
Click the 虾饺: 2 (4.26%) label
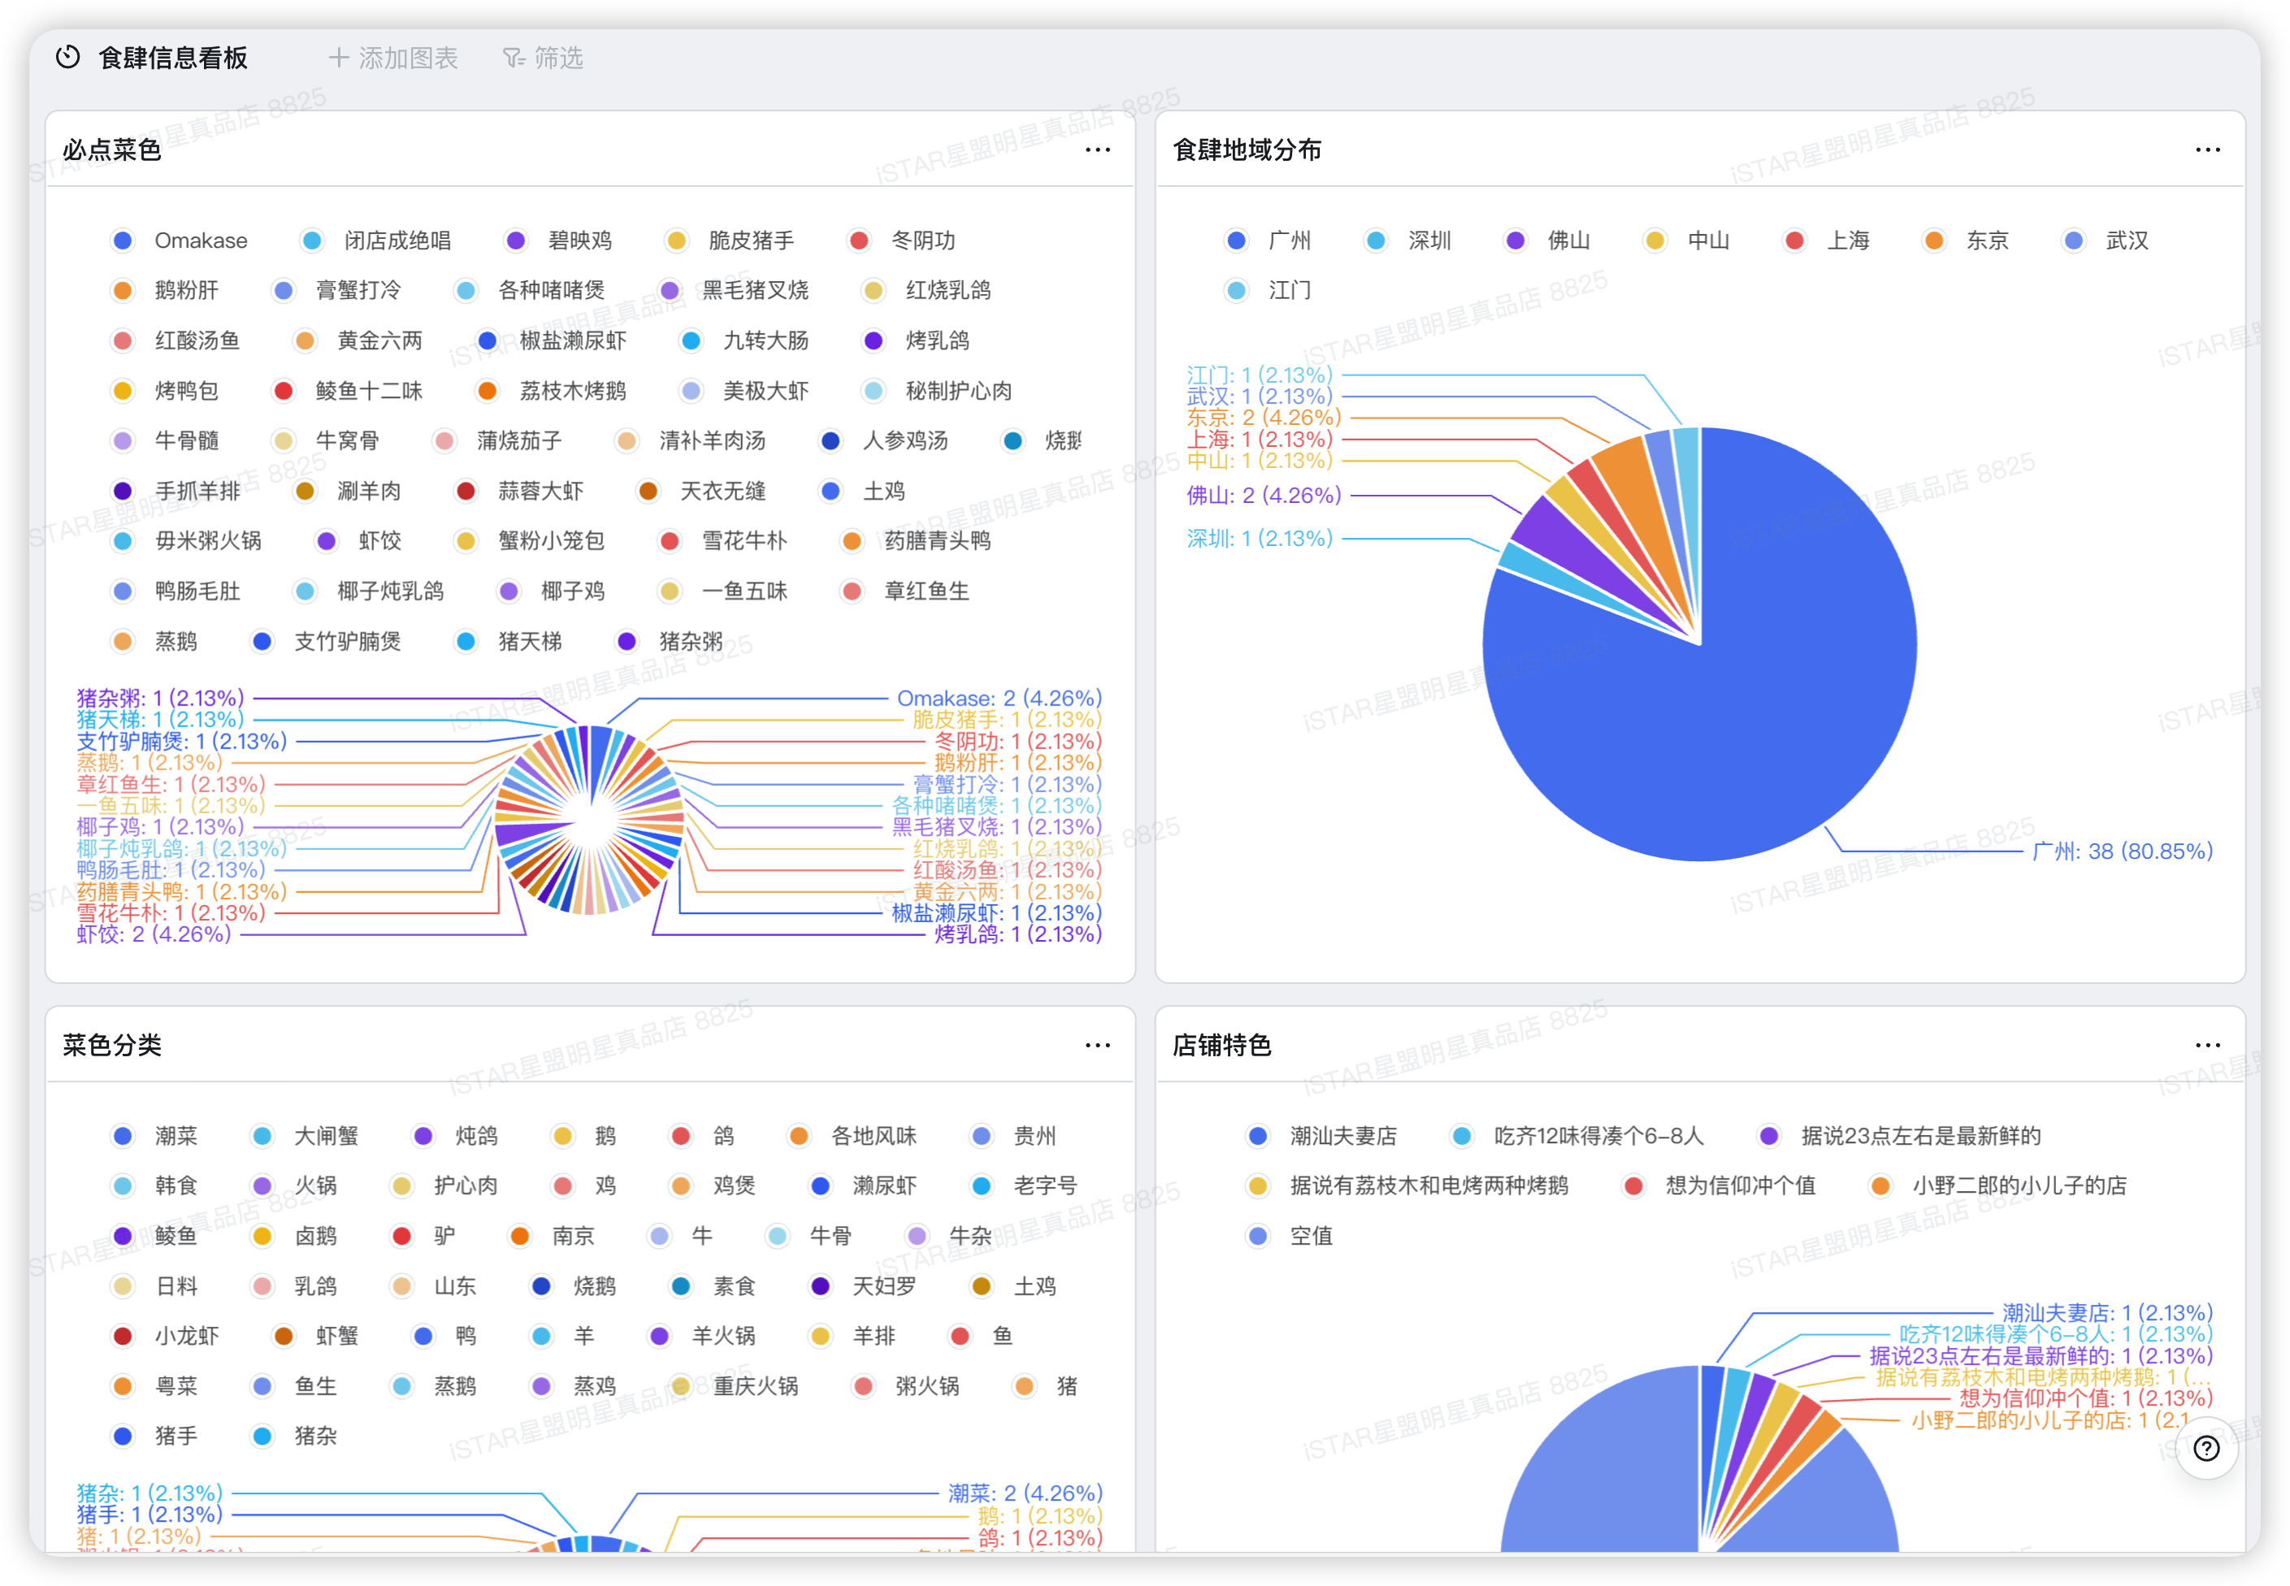154,934
